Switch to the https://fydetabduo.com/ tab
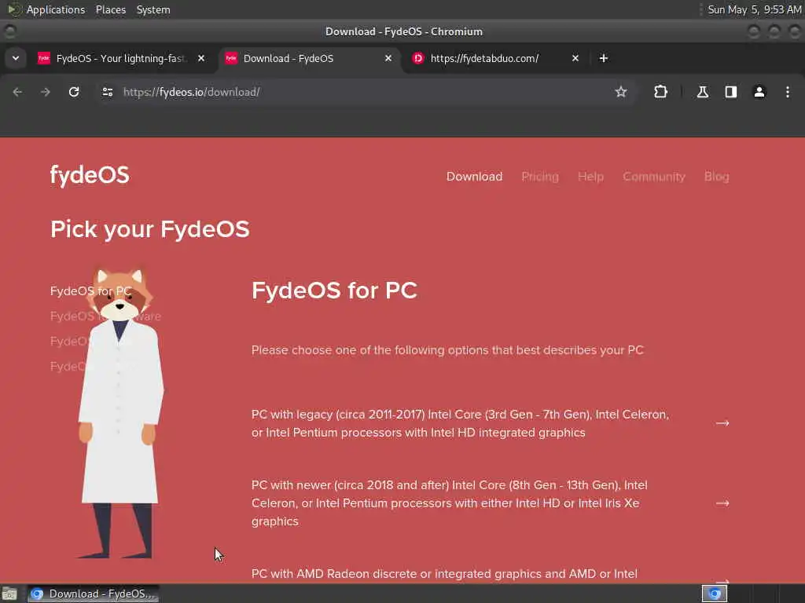Image resolution: width=805 pixels, height=603 pixels. point(496,58)
